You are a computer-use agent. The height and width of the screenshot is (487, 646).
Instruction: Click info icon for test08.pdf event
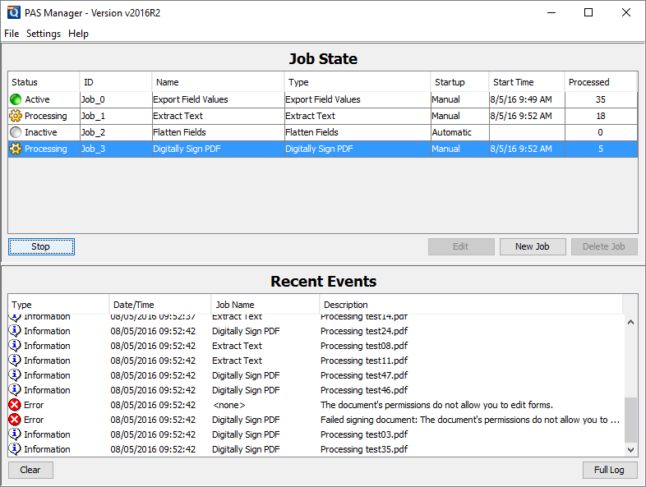point(15,346)
